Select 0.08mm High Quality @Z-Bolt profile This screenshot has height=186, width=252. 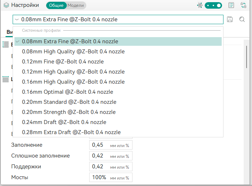118,52
